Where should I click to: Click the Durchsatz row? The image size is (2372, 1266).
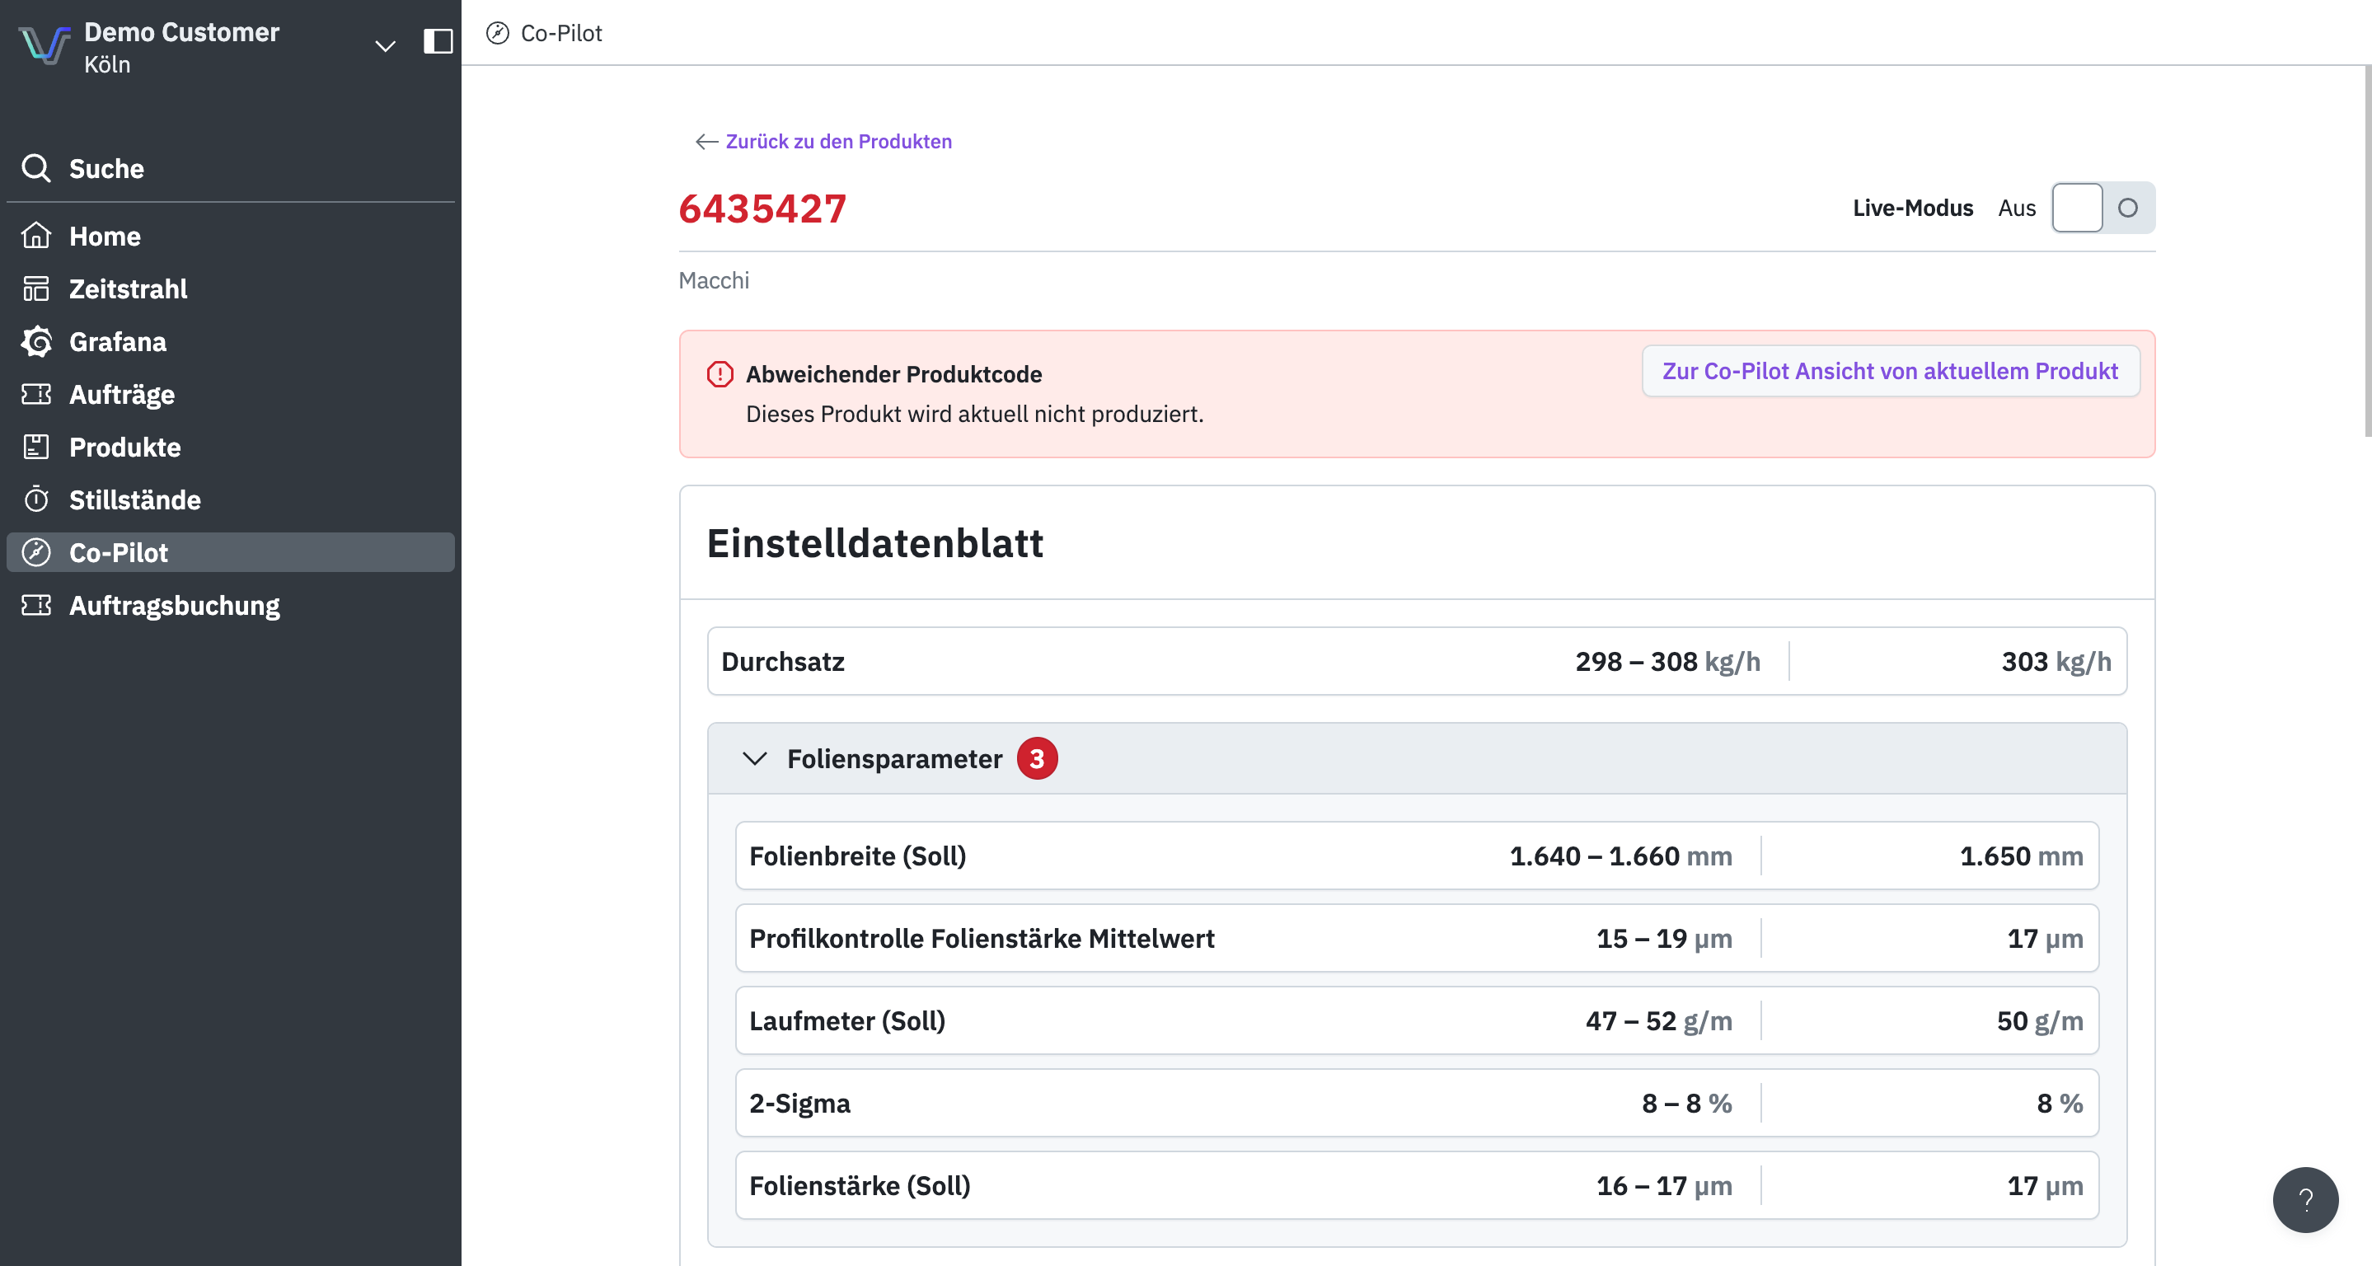[1416, 661]
